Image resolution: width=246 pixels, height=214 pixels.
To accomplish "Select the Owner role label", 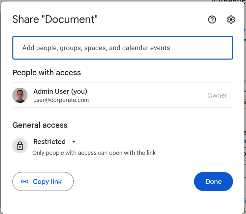I will 217,95.
